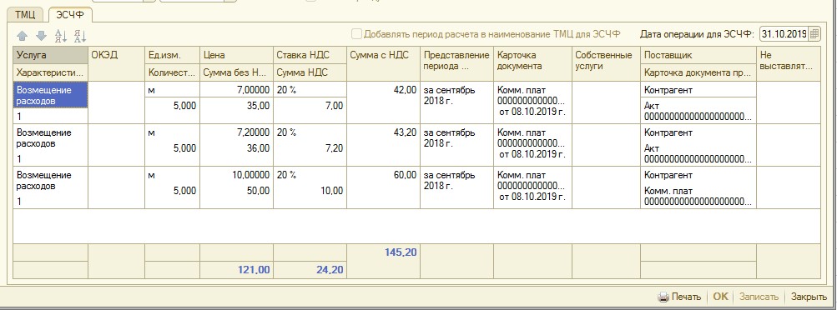Select price cell 7,20000

(236, 132)
